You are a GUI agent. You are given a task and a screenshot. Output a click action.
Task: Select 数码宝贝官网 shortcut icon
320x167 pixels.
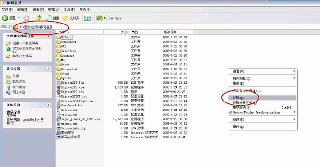59,137
